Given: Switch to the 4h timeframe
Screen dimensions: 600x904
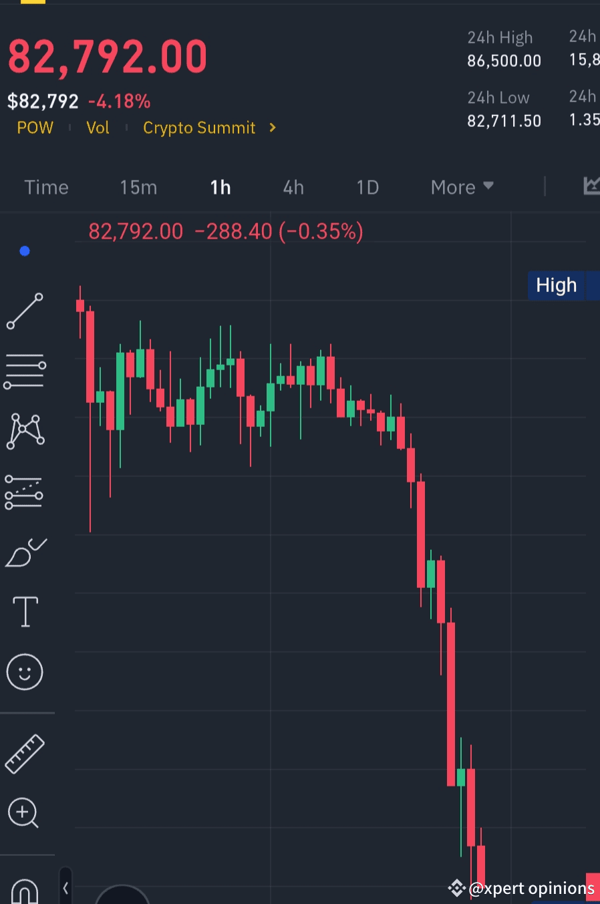Looking at the screenshot, I should (293, 188).
